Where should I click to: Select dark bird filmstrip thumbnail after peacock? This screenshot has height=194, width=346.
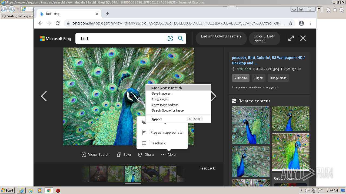point(150,174)
